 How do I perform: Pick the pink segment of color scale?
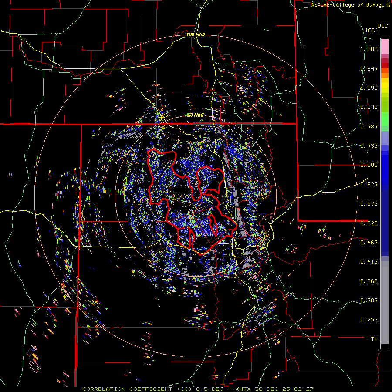[385, 46]
